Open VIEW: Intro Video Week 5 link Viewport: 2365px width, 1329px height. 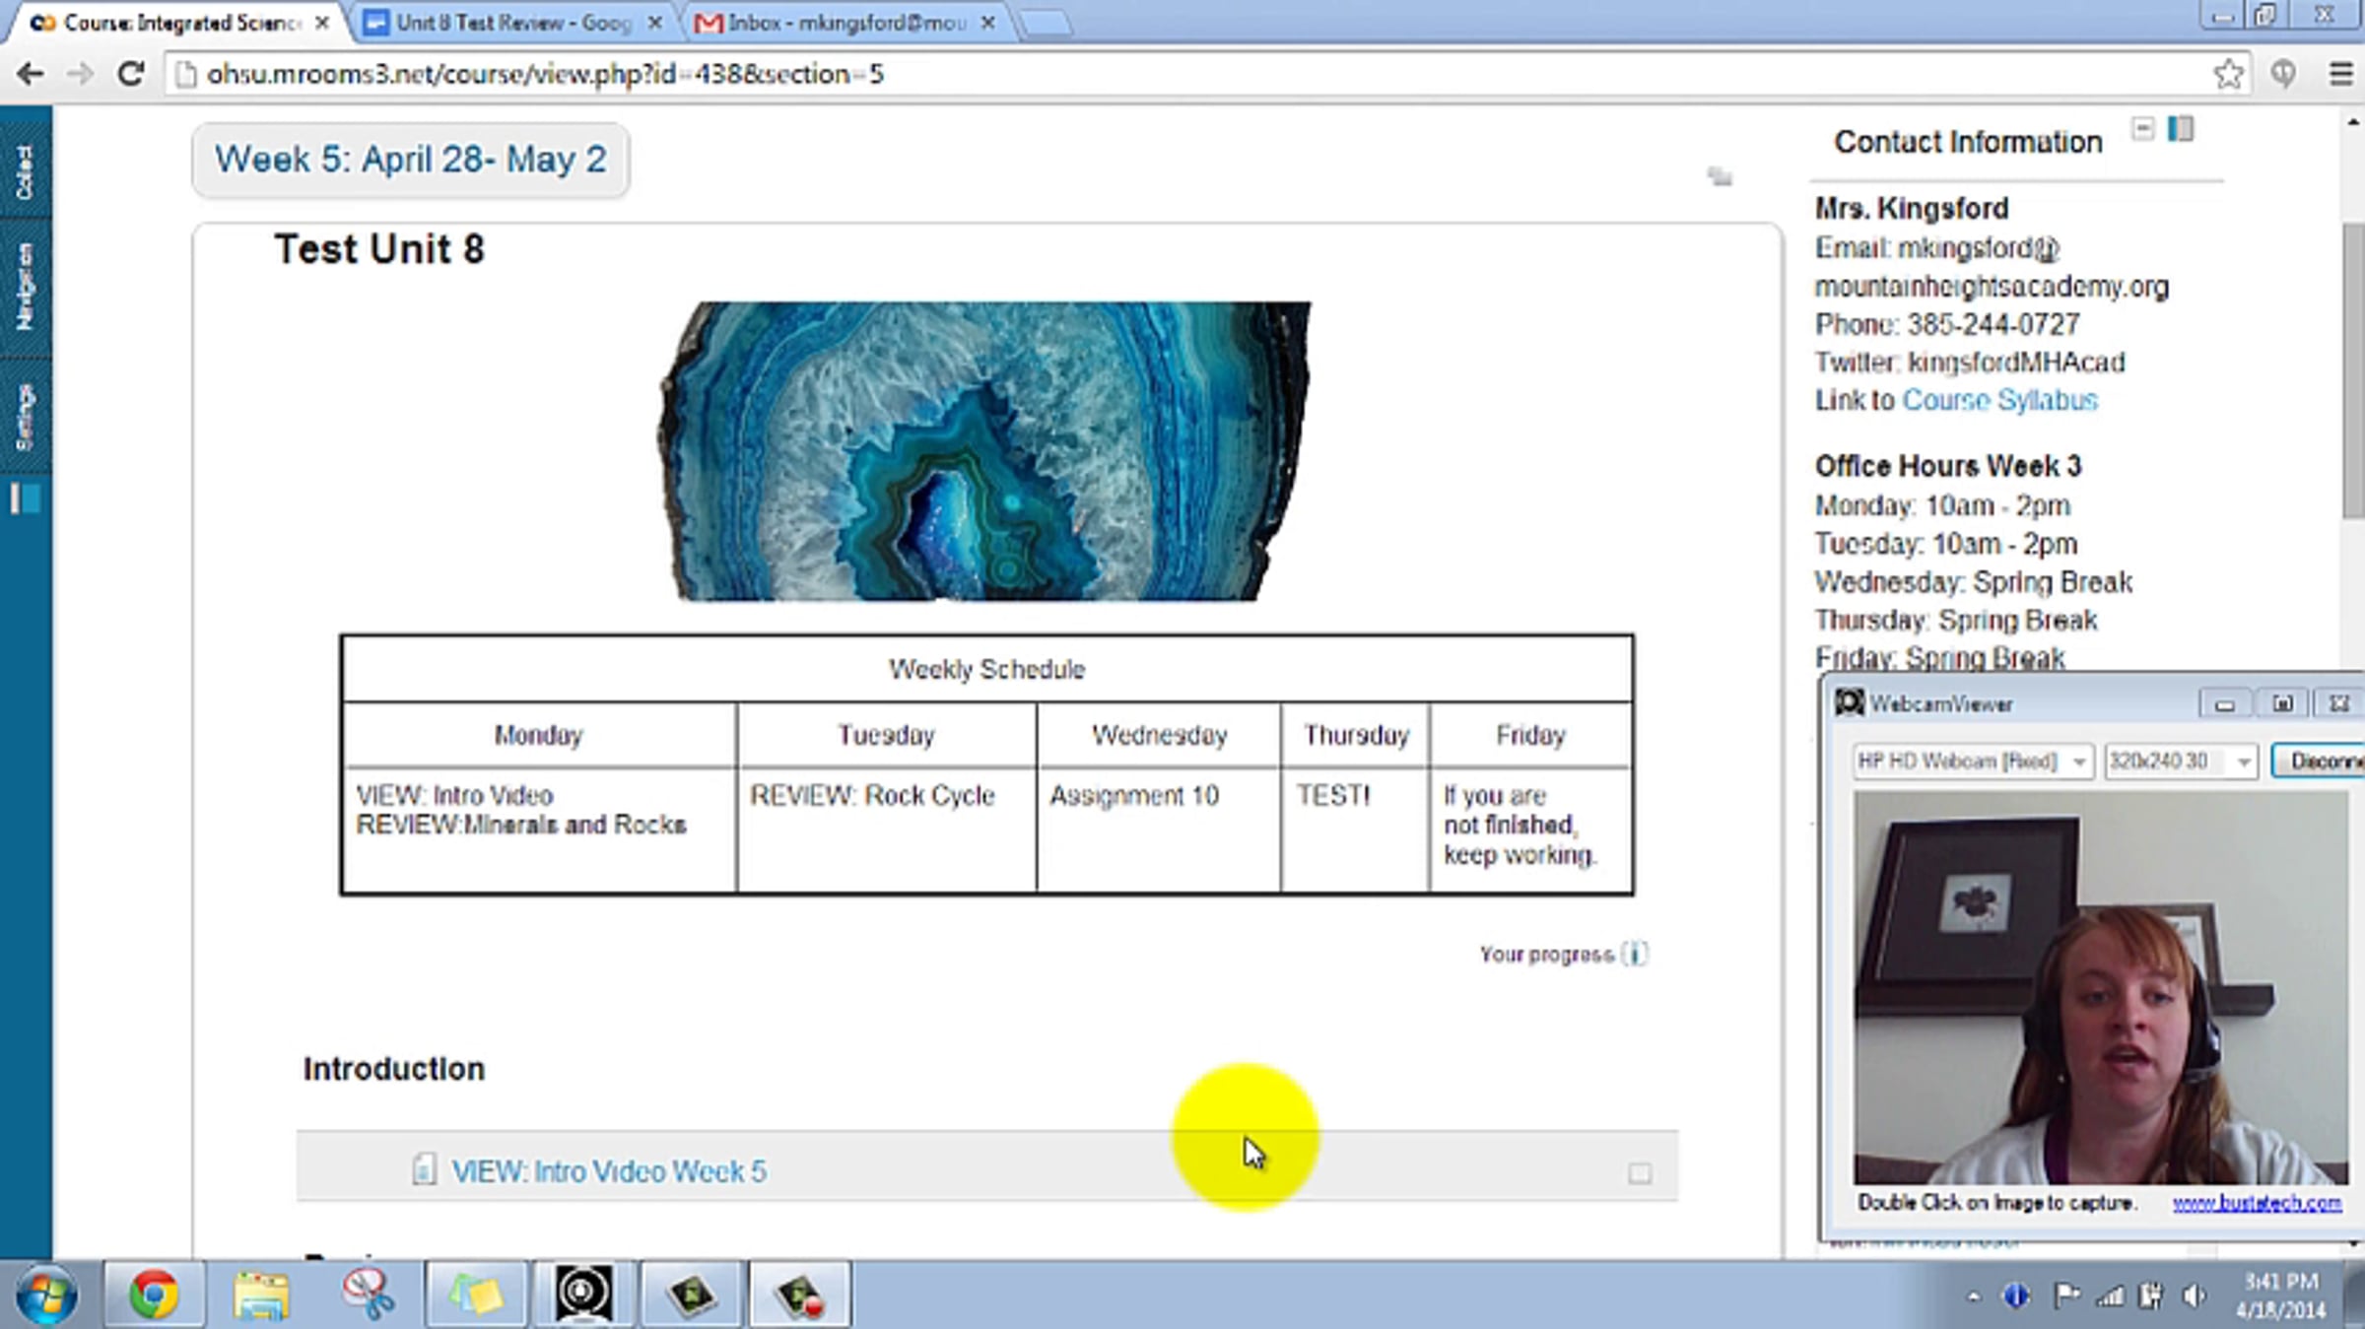[x=608, y=1171]
